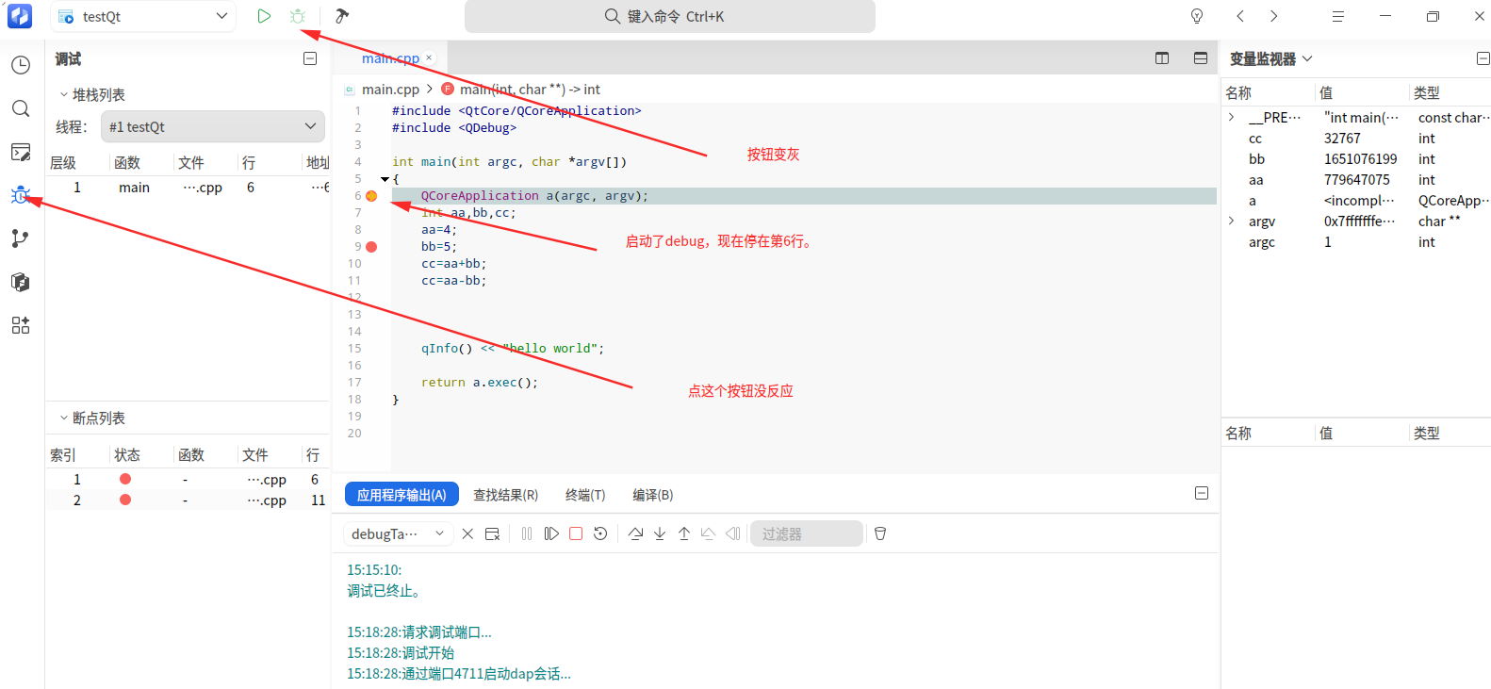Open the plugin grid sidebar icon
This screenshot has height=689, width=1491.
(x=21, y=325)
